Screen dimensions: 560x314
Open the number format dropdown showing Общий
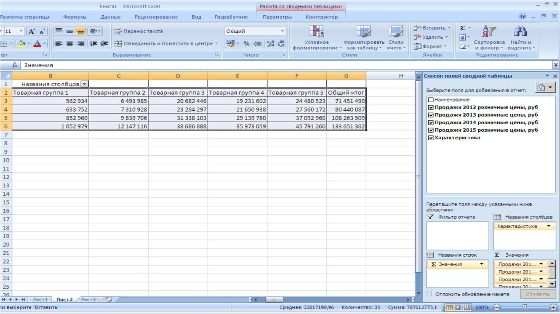[283, 31]
